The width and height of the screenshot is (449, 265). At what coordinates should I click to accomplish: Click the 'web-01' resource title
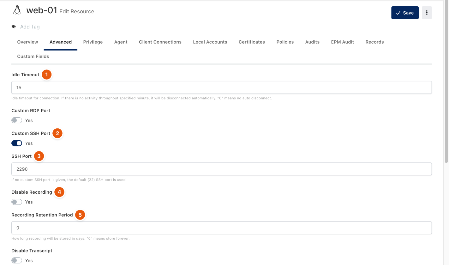42,10
